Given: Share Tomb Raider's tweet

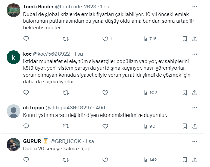Looking at the screenshot, I should point(195,39).
